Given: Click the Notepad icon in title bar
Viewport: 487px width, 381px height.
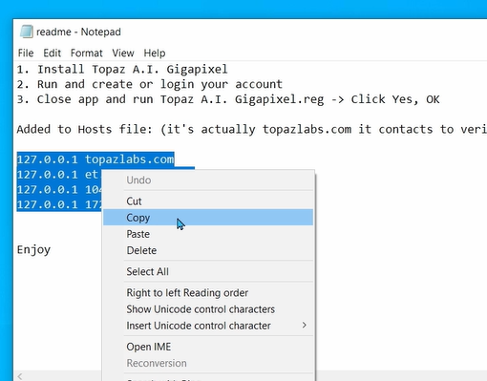Looking at the screenshot, I should [x=27, y=32].
